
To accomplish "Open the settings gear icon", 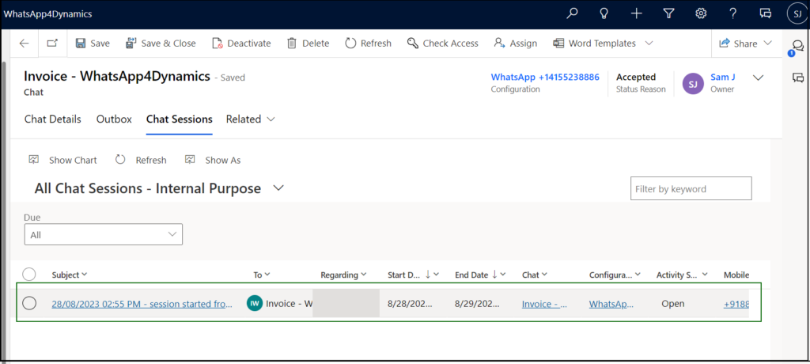I will pyautogui.click(x=701, y=14).
